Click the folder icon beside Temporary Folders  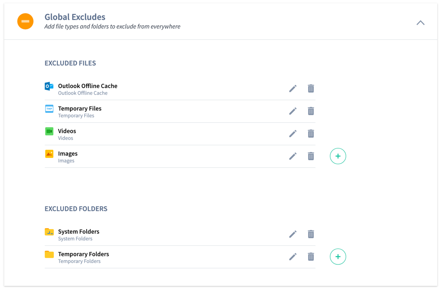pyautogui.click(x=49, y=254)
